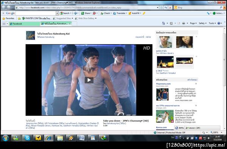Click the Add to Favorites Bar star icon

tap(19, 18)
